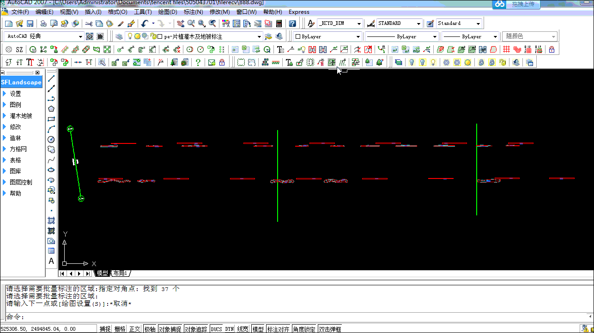Open the QuickCalc calculator icon
This screenshot has width=594, height=333.
(279, 24)
